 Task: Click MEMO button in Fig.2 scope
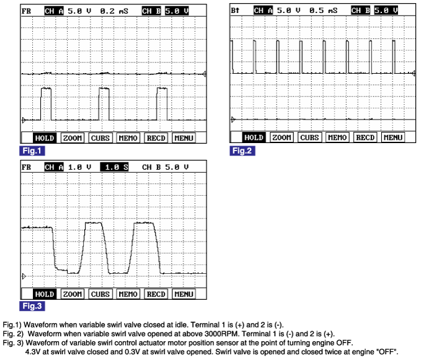[337, 138]
